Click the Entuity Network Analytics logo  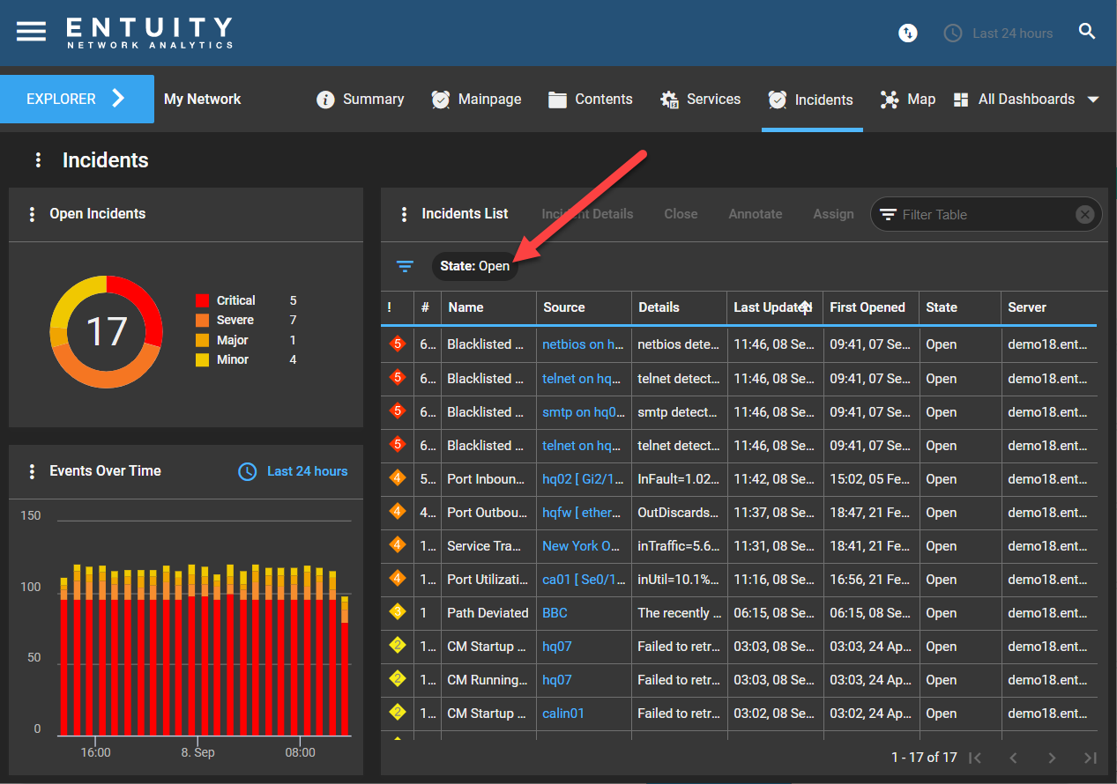tap(150, 33)
